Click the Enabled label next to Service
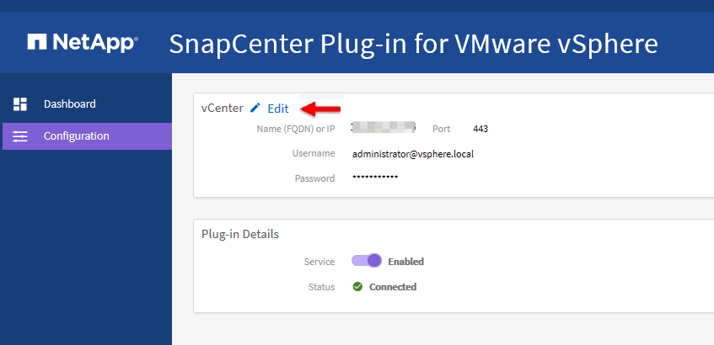 pos(405,262)
